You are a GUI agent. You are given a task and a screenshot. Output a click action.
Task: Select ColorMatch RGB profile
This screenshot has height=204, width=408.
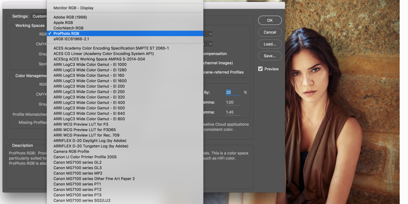click(x=69, y=28)
